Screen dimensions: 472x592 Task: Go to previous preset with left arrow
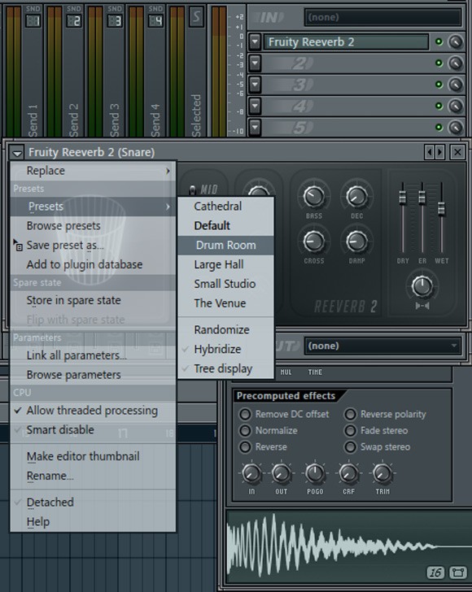point(430,152)
